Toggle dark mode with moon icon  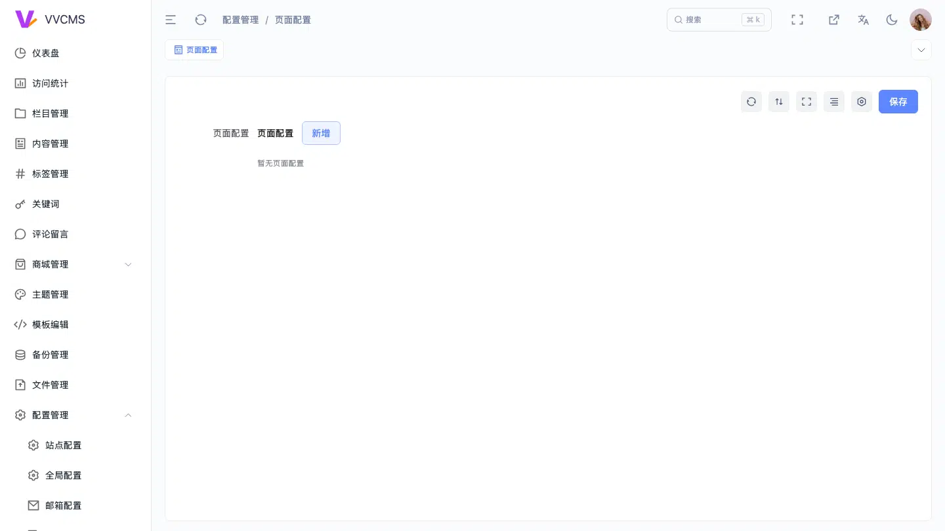[892, 20]
